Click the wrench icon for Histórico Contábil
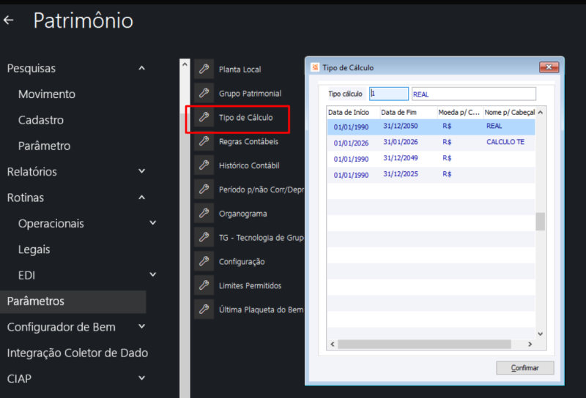Image resolution: width=586 pixels, height=398 pixels. click(204, 165)
